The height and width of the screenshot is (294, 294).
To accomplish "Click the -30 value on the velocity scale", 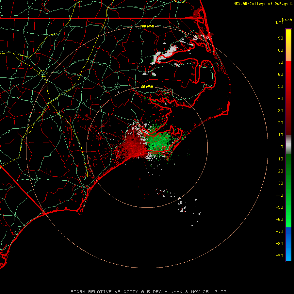I will pyautogui.click(x=279, y=183).
